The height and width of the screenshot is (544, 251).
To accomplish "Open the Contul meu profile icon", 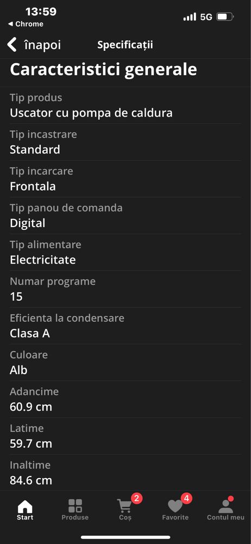I will [x=225, y=506].
